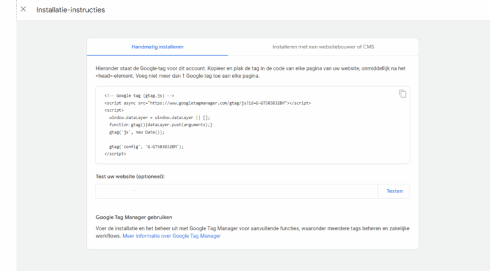Click the Installatie-instructies heading

71,10
